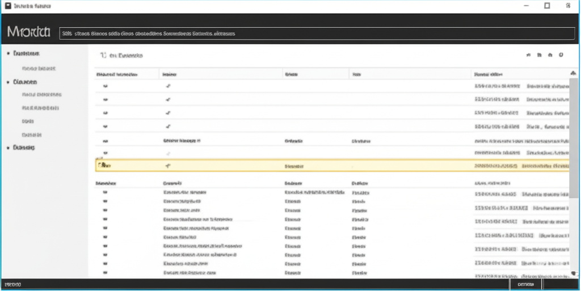Click the third icon in the top-right toolbar group
The image size is (581, 291).
click(x=550, y=55)
